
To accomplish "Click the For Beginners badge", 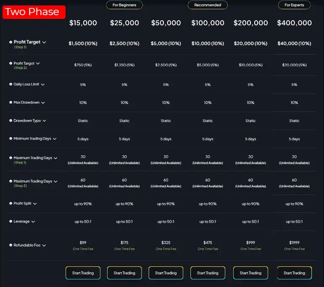I will coord(124,5).
